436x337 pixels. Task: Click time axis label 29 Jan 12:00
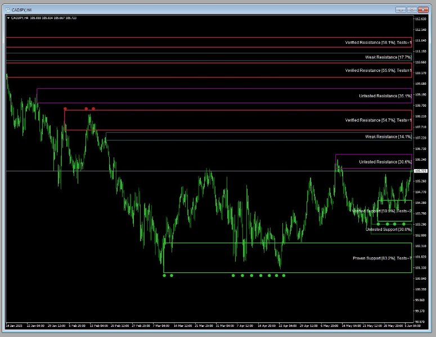tap(56, 326)
